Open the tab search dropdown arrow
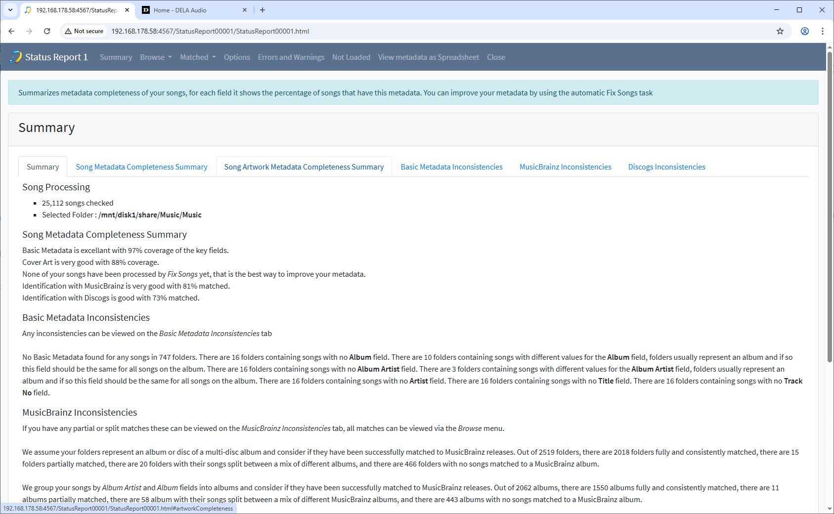834x514 pixels. click(10, 10)
